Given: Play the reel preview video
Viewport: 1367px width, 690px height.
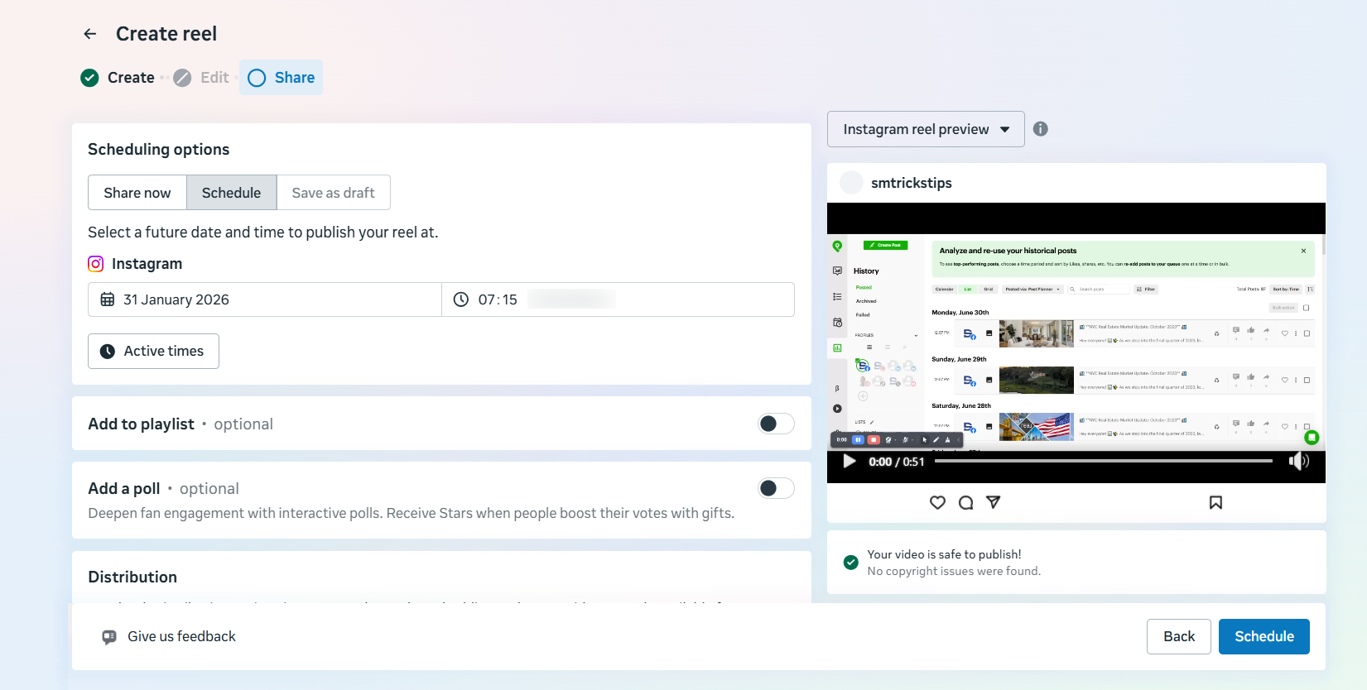Looking at the screenshot, I should pyautogui.click(x=850, y=462).
